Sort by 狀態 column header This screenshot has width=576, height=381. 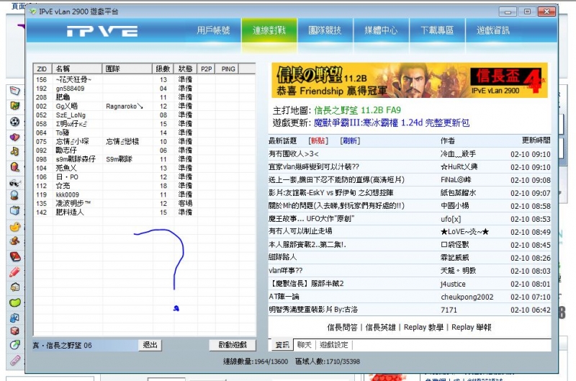point(185,68)
